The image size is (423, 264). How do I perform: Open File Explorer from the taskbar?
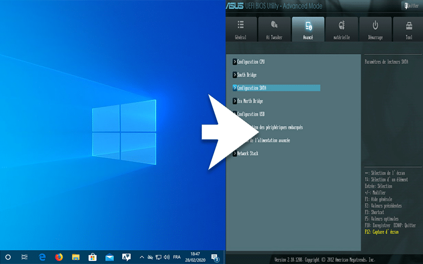pos(76,257)
